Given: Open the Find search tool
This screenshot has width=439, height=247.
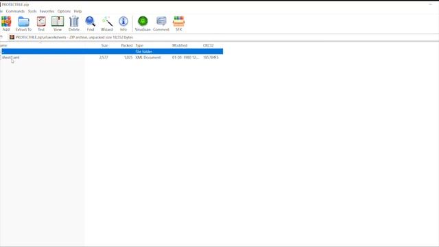Looking at the screenshot, I should pos(90,23).
